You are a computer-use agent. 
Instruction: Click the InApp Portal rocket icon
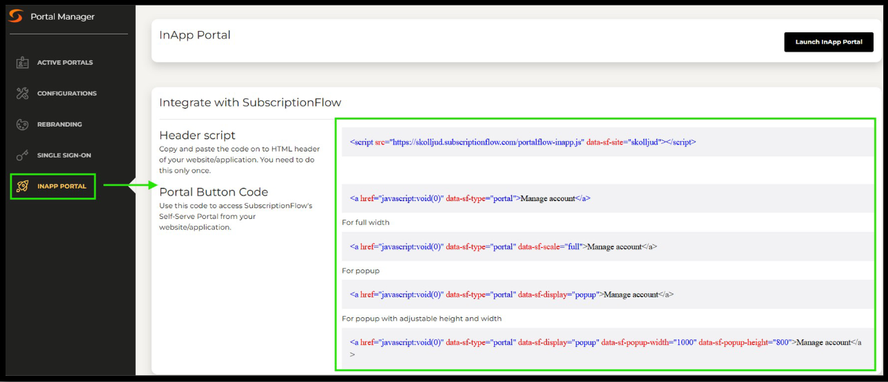(22, 187)
